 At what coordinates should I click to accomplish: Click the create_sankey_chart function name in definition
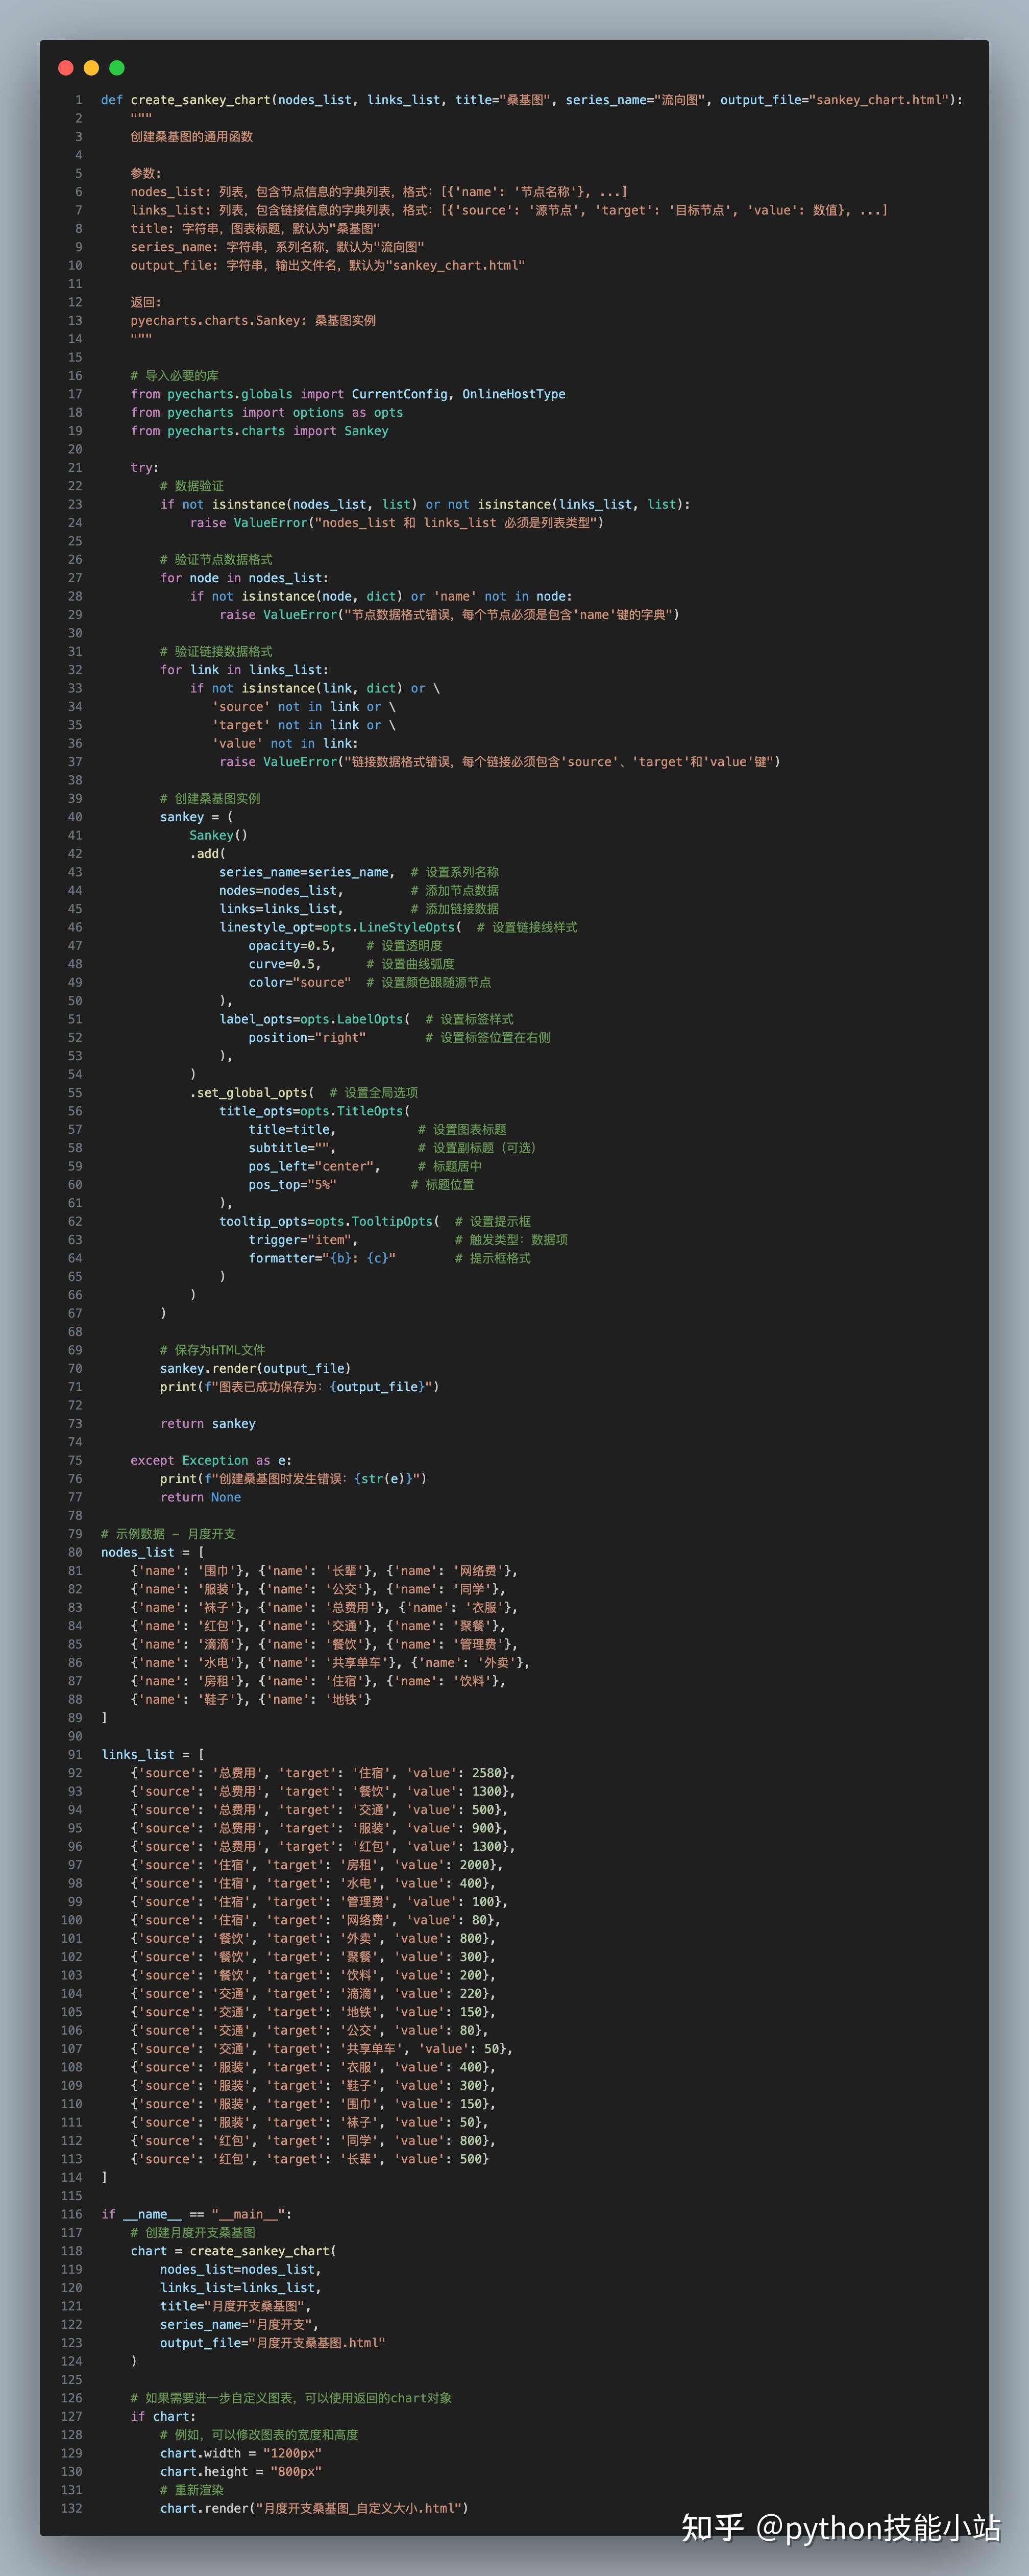pos(200,100)
